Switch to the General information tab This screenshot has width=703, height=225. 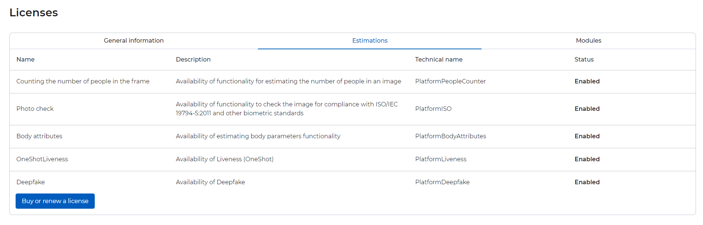tap(133, 41)
